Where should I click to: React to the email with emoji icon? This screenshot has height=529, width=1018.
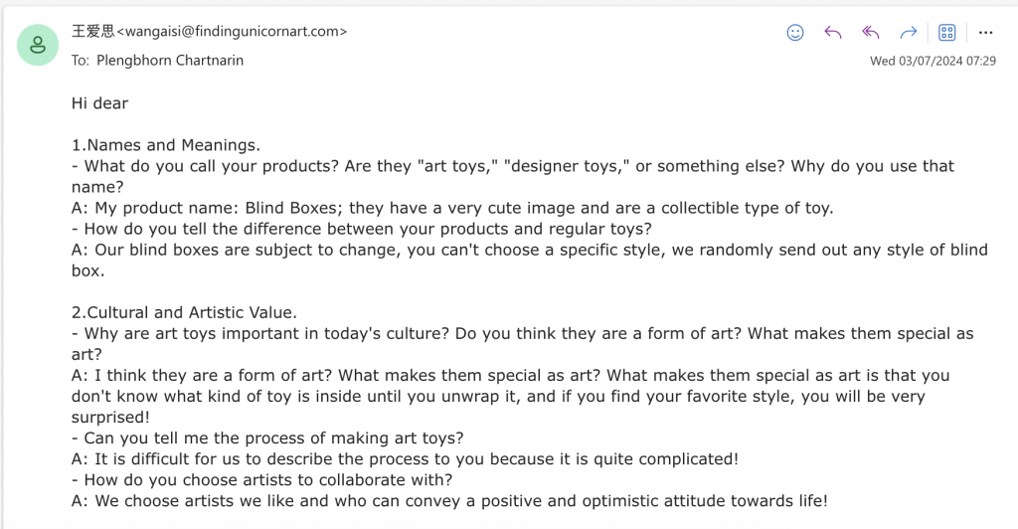(x=794, y=33)
